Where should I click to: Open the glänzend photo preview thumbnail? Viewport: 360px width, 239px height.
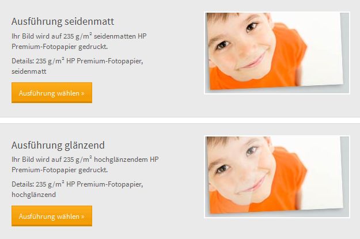tap(277, 177)
